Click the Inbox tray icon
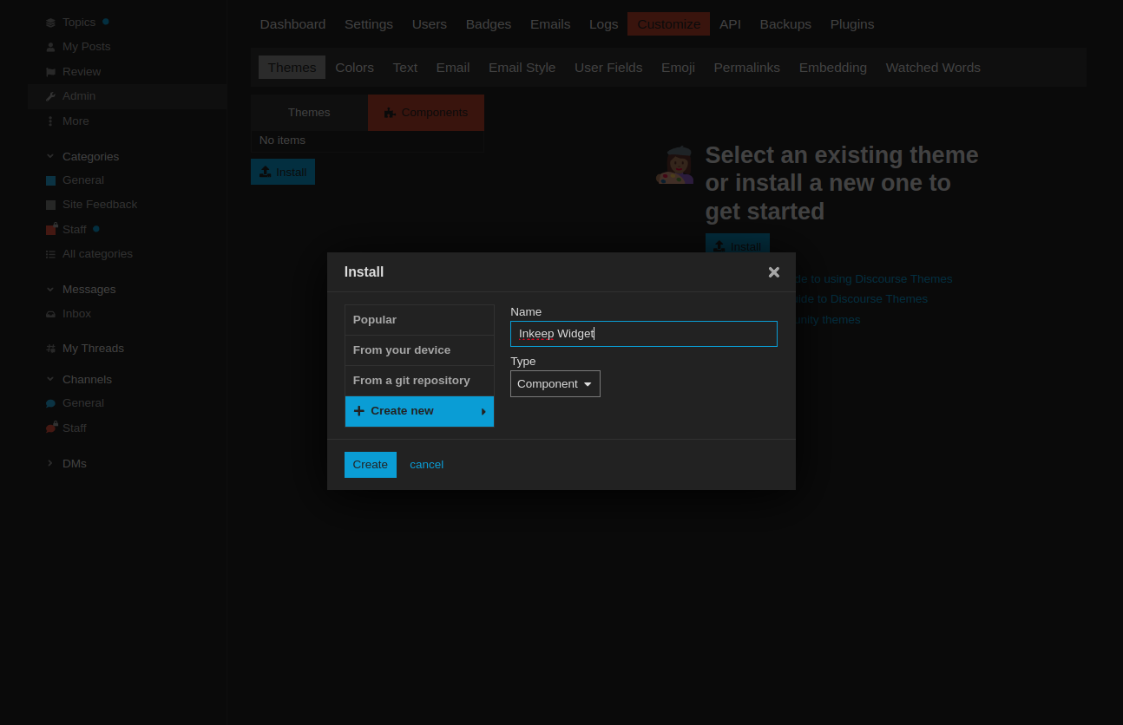Screen dimensions: 1123x725 pos(50,314)
